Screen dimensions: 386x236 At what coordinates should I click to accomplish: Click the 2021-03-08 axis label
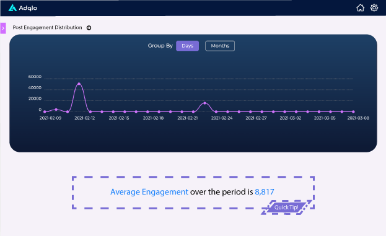click(358, 118)
